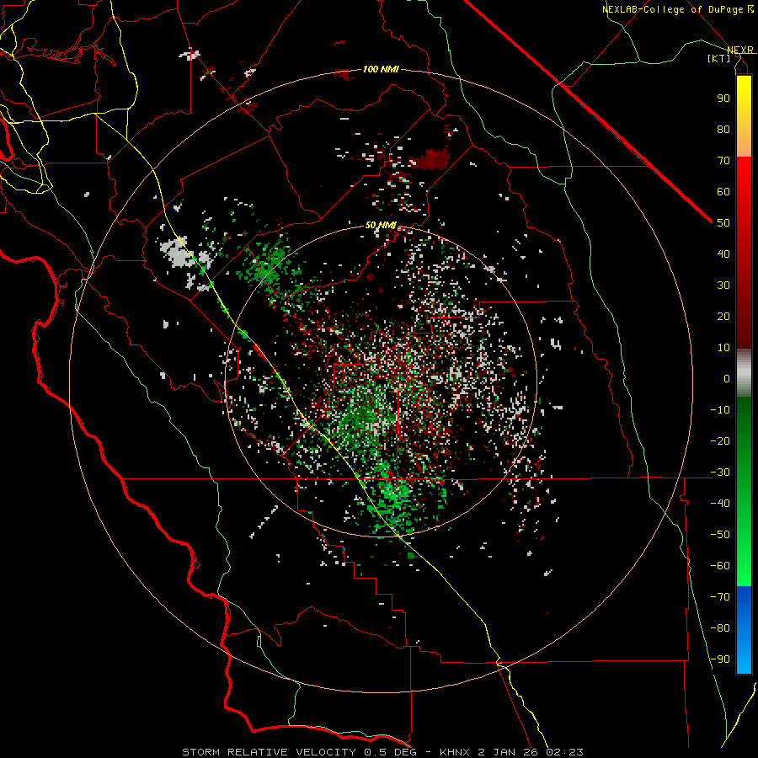
Task: Click the -70 scale value
Action: coord(720,597)
